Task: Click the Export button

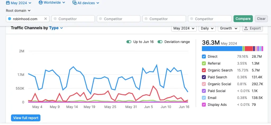Action: (252, 28)
